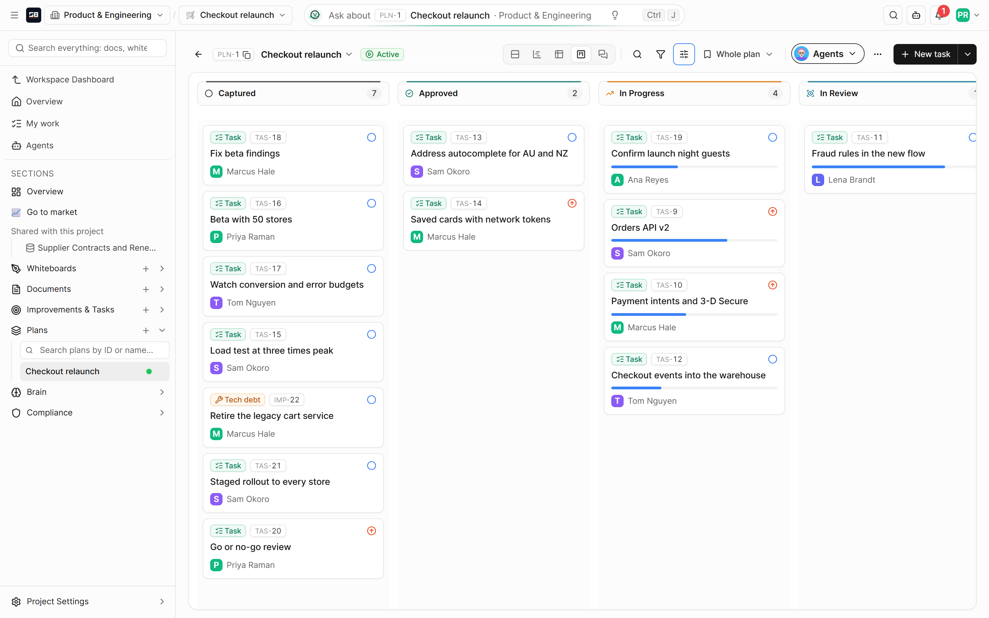Open the filter funnel icon
This screenshot has width=989, height=618.
click(660, 54)
